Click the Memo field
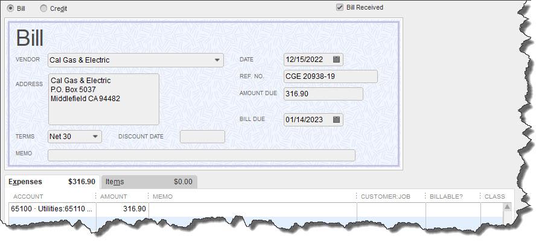Image resolution: width=545 pixels, height=245 pixels. [x=201, y=155]
